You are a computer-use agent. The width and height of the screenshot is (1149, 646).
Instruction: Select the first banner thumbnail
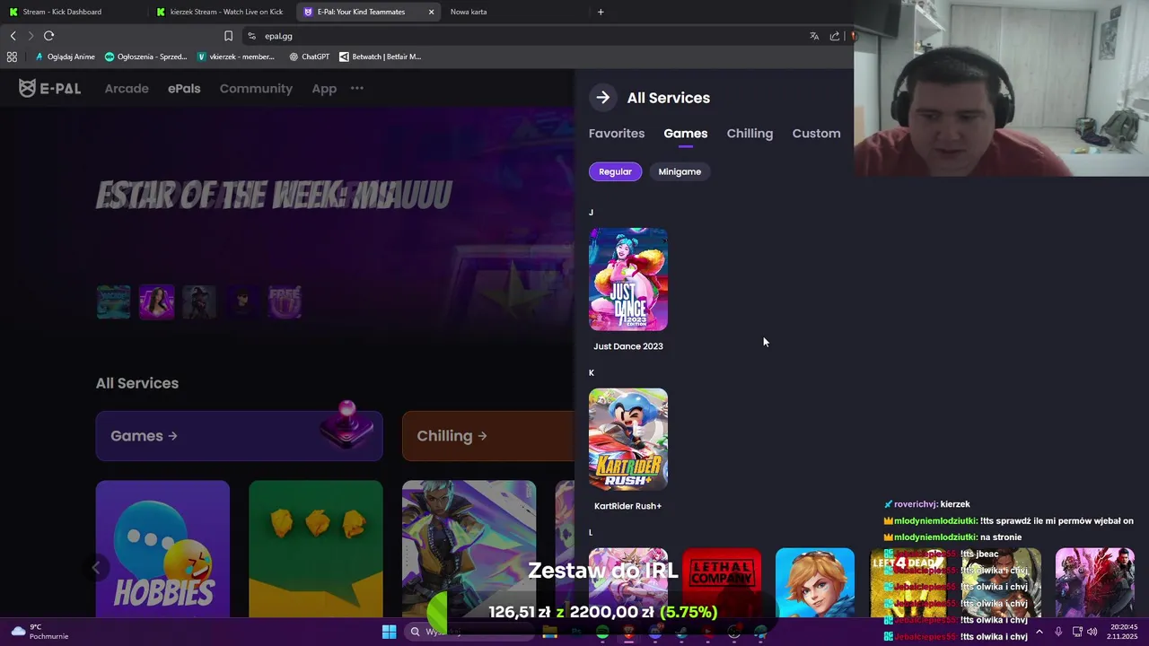(113, 302)
